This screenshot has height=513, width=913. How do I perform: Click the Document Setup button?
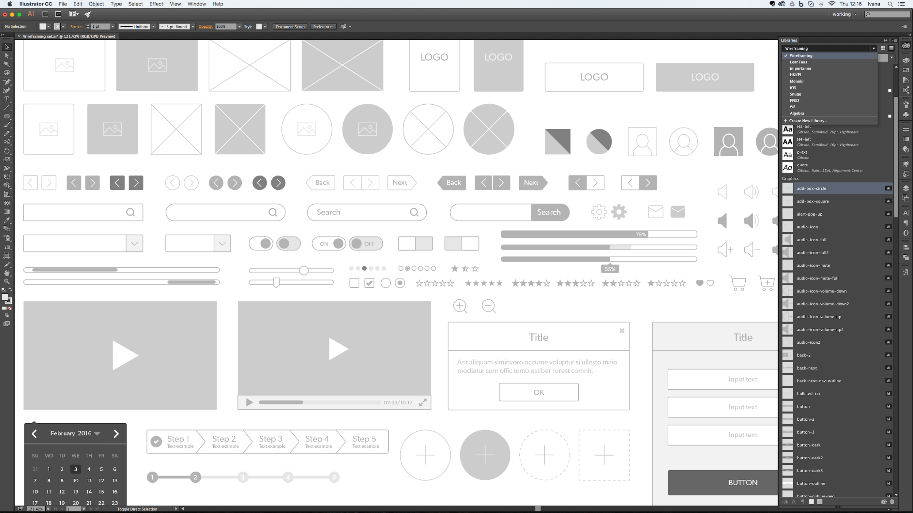pos(290,26)
